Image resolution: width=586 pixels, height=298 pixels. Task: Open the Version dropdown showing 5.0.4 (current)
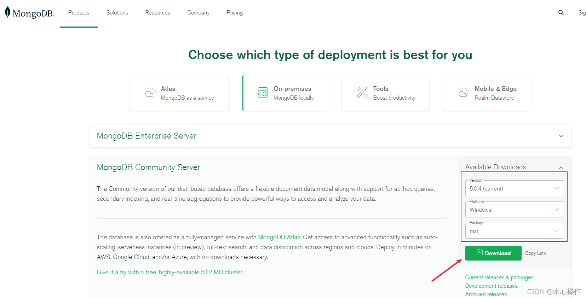(515, 188)
